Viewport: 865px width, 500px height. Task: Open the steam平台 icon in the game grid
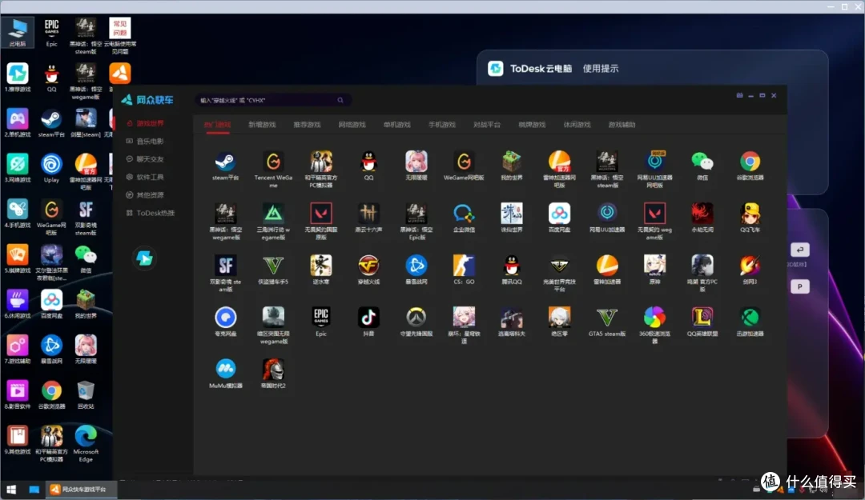click(225, 162)
